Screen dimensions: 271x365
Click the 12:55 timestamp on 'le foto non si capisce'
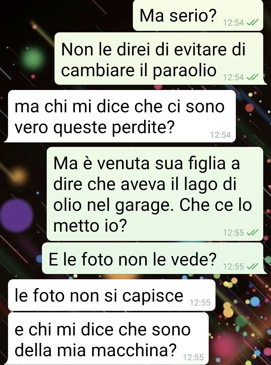[x=200, y=303]
